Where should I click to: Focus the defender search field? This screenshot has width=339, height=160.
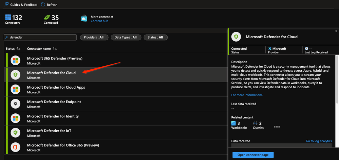[40, 37]
